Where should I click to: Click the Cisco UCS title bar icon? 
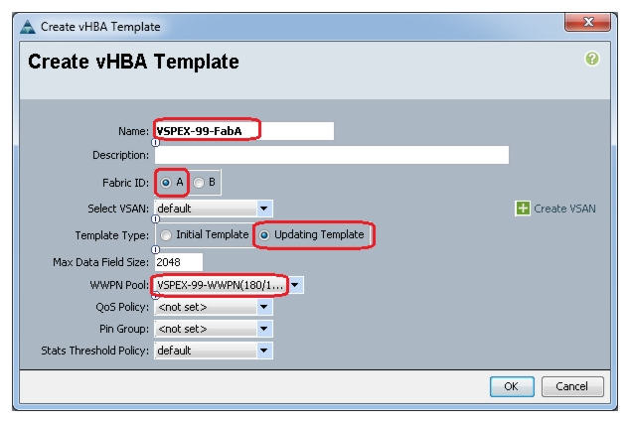coord(28,27)
